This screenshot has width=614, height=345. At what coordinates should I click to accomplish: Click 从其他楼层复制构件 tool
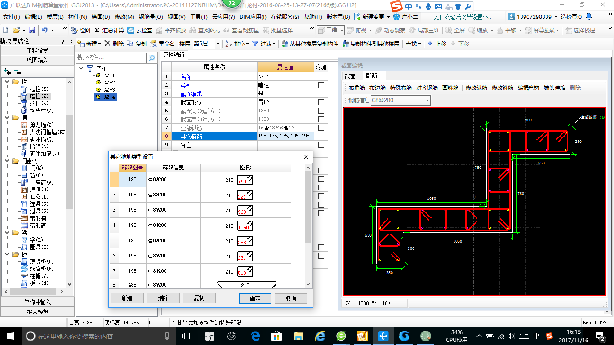click(310, 44)
